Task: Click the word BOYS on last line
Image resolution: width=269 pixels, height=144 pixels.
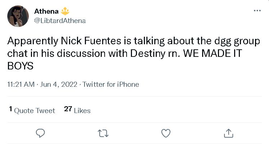Action: point(20,66)
